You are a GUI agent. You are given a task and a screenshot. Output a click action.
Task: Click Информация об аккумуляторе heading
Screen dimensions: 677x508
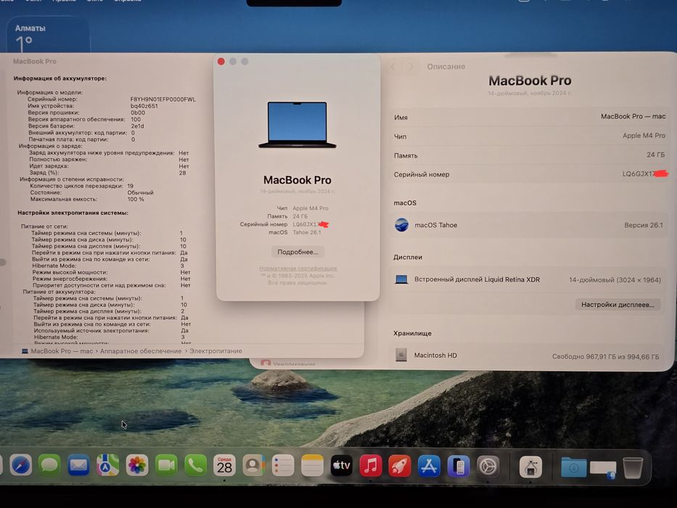coord(60,78)
